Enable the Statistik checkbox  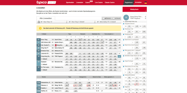(x=103, y=18)
